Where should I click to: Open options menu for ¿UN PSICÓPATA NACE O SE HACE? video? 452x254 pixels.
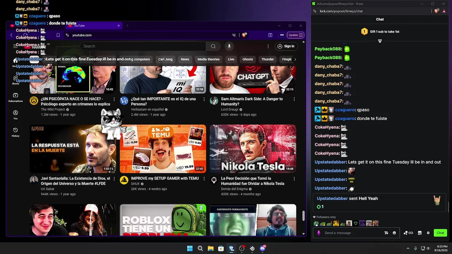(x=114, y=99)
